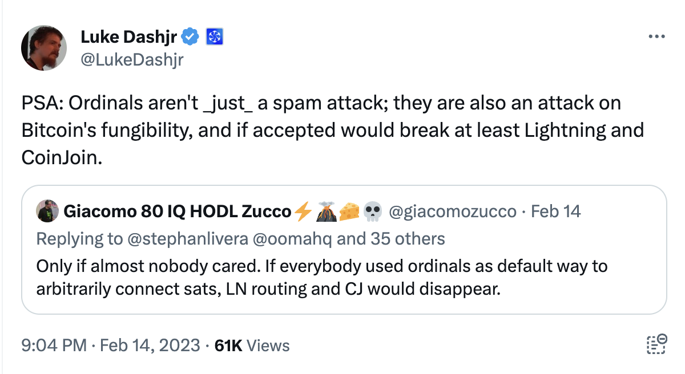The image size is (685, 374).
Task: Click the blue verified checkmark badge
Action: pyautogui.click(x=190, y=38)
